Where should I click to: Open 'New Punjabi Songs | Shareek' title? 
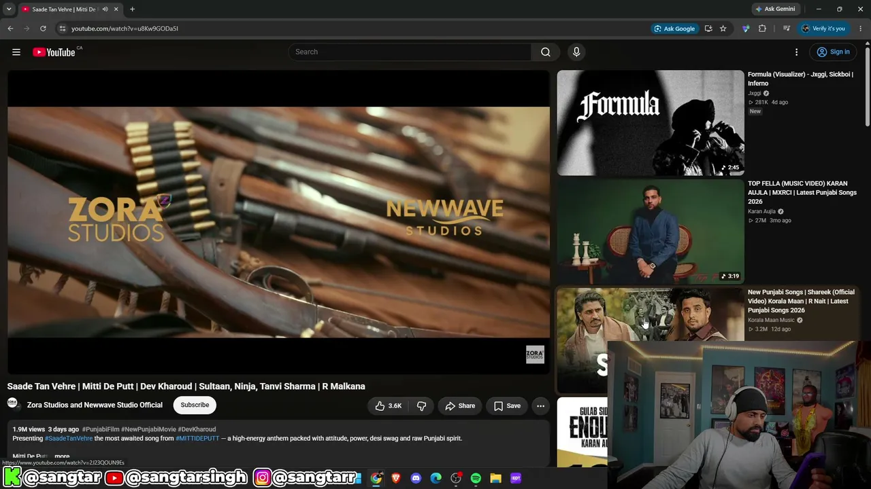[801, 301]
